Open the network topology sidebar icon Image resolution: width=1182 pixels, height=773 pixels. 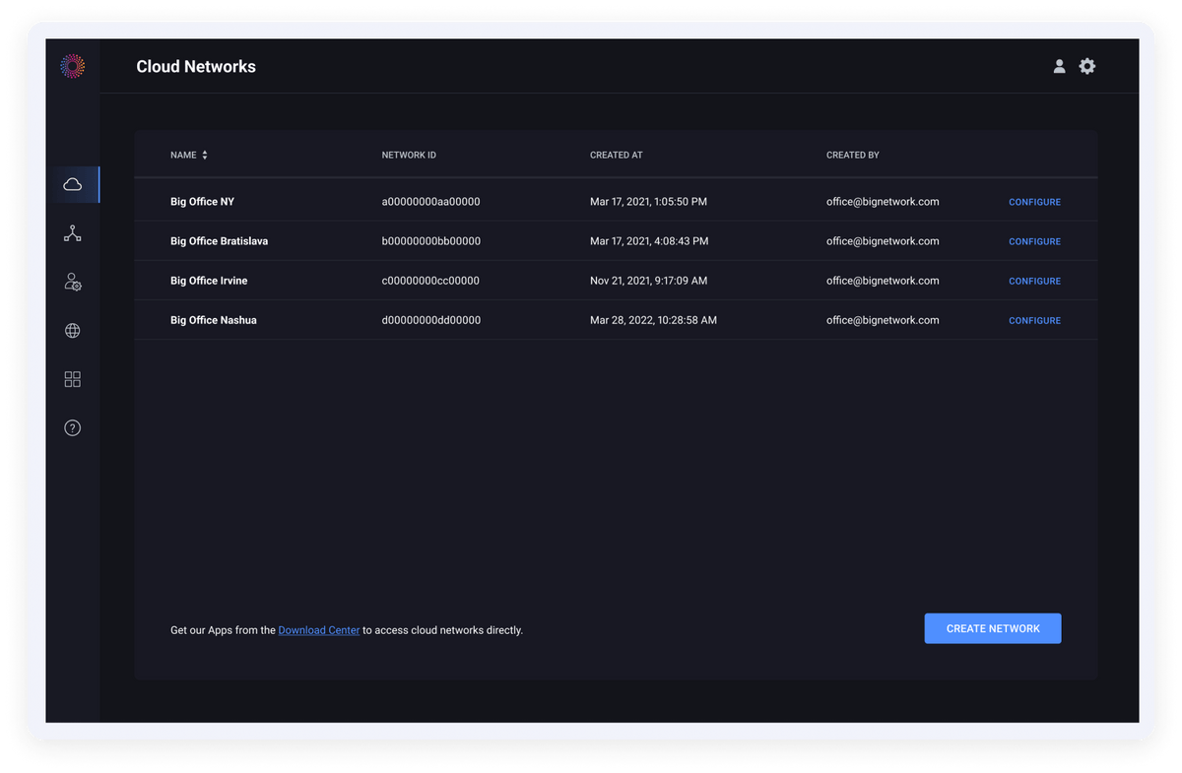pyautogui.click(x=72, y=233)
